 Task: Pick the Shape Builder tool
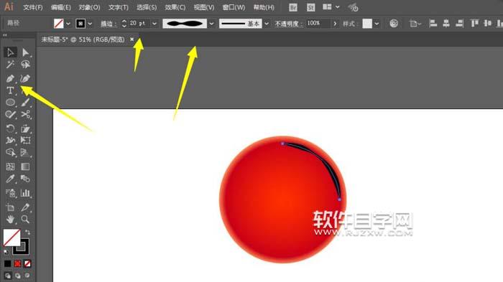[10, 153]
